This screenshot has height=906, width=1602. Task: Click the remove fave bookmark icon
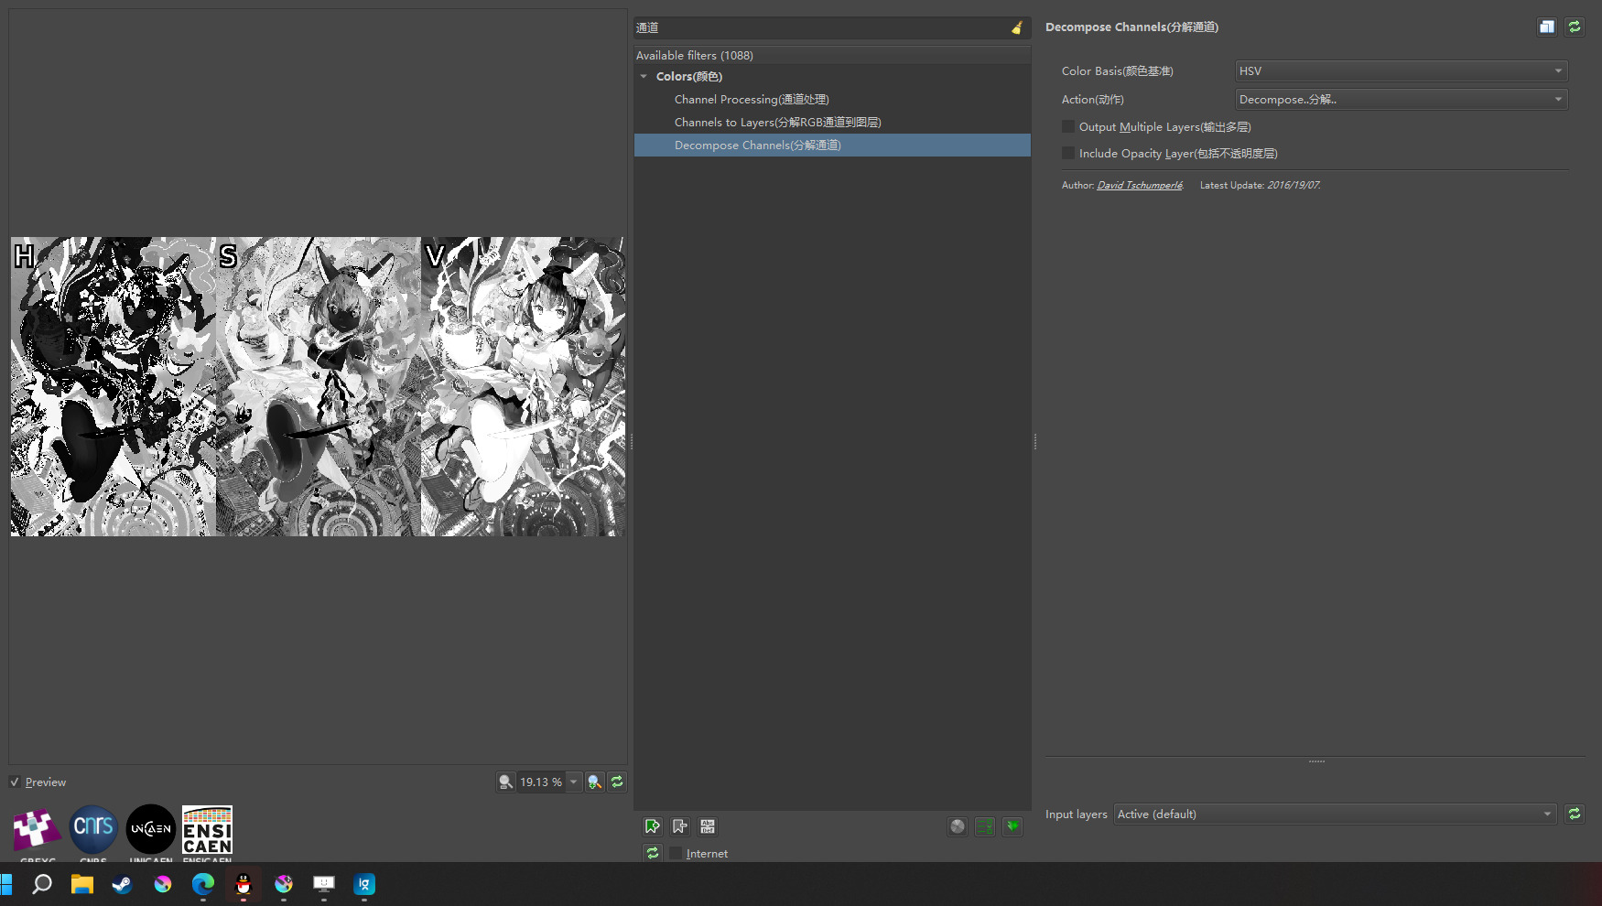679,826
